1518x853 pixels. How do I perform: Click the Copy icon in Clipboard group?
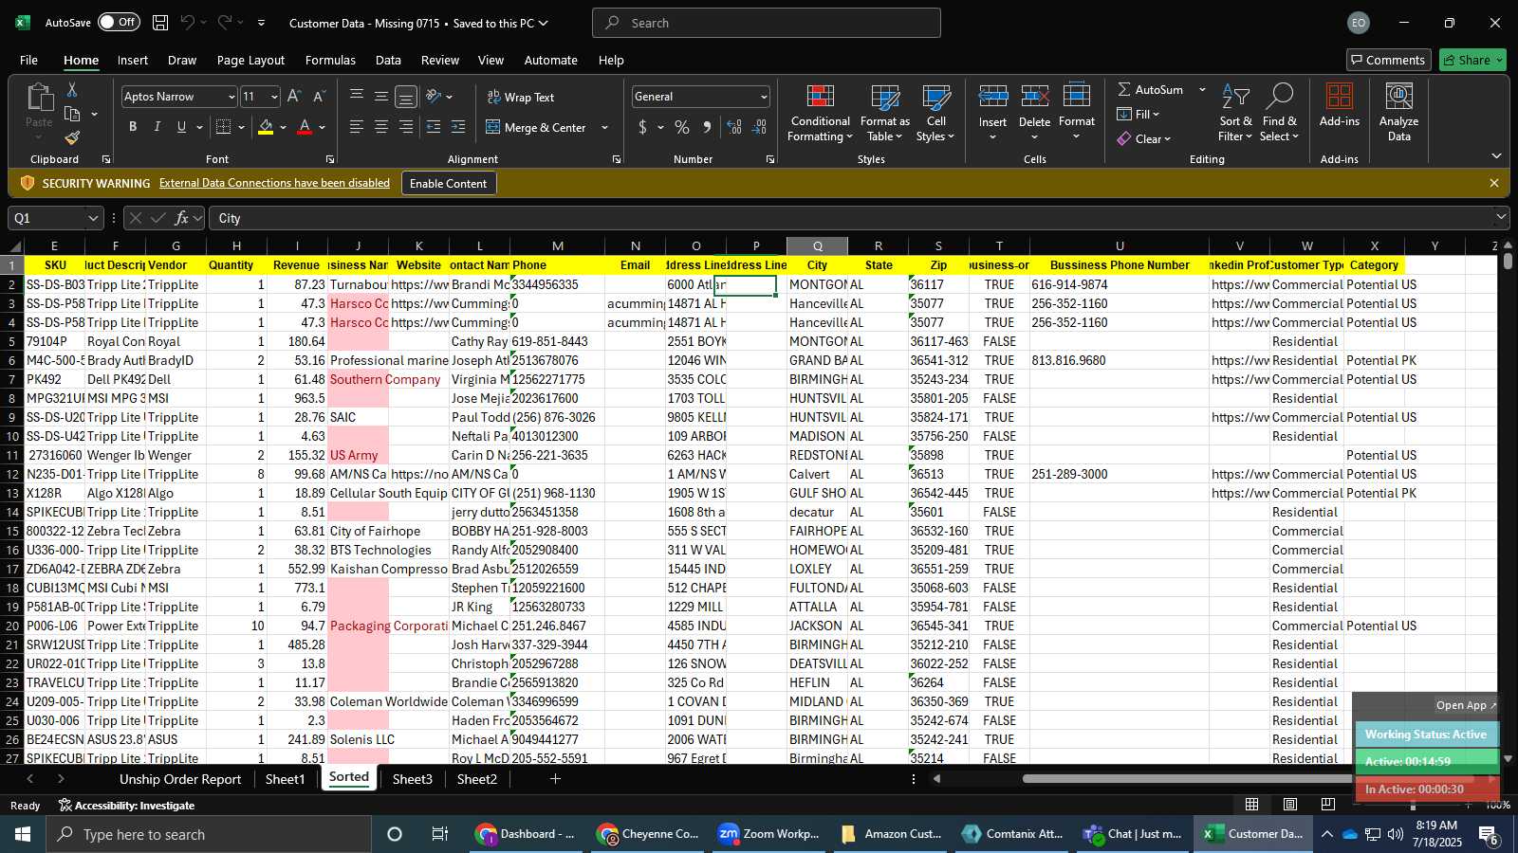(x=72, y=114)
